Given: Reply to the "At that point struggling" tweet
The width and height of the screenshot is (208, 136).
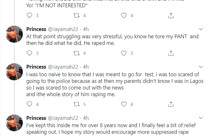Looking at the screenshot, I should [29, 53].
